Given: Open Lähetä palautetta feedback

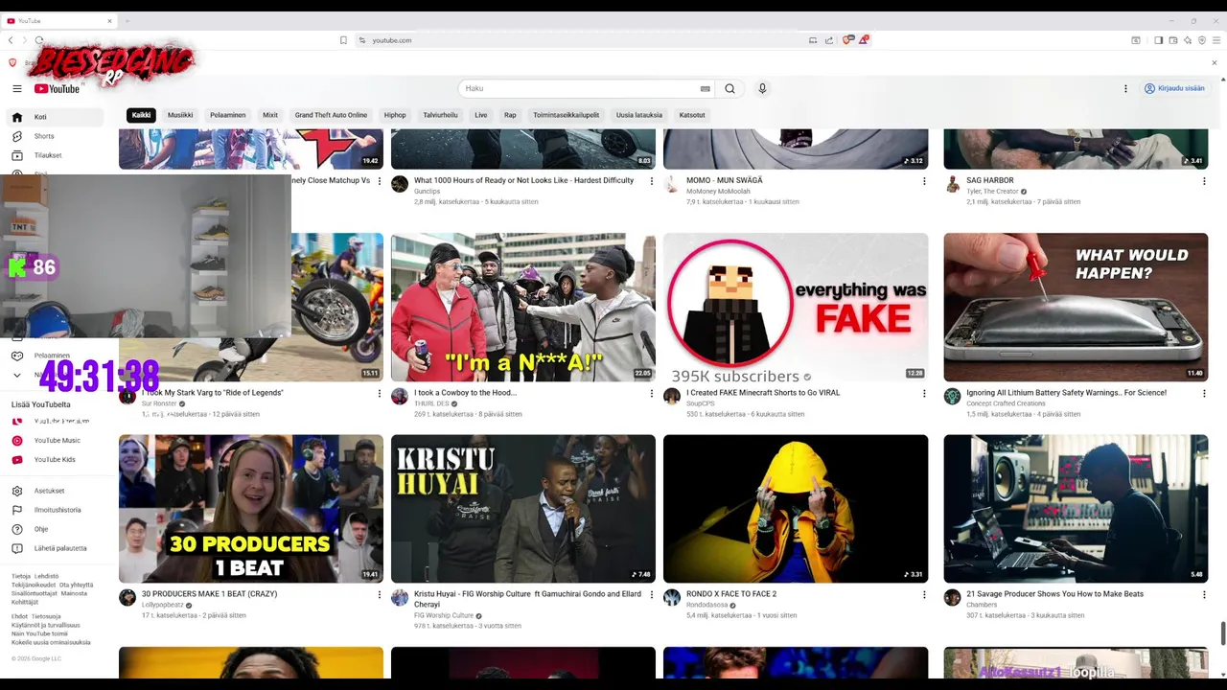Looking at the screenshot, I should click(56, 548).
